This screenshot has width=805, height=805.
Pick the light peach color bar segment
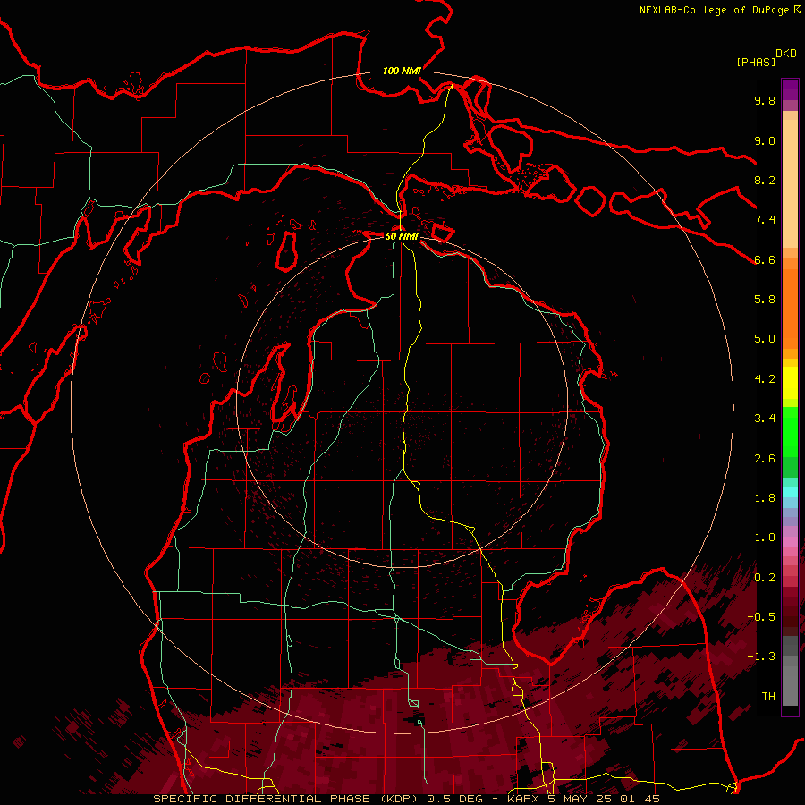click(x=790, y=185)
